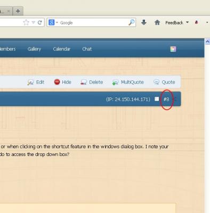
Task: Add post to MultiQuote
Action: click(x=128, y=82)
